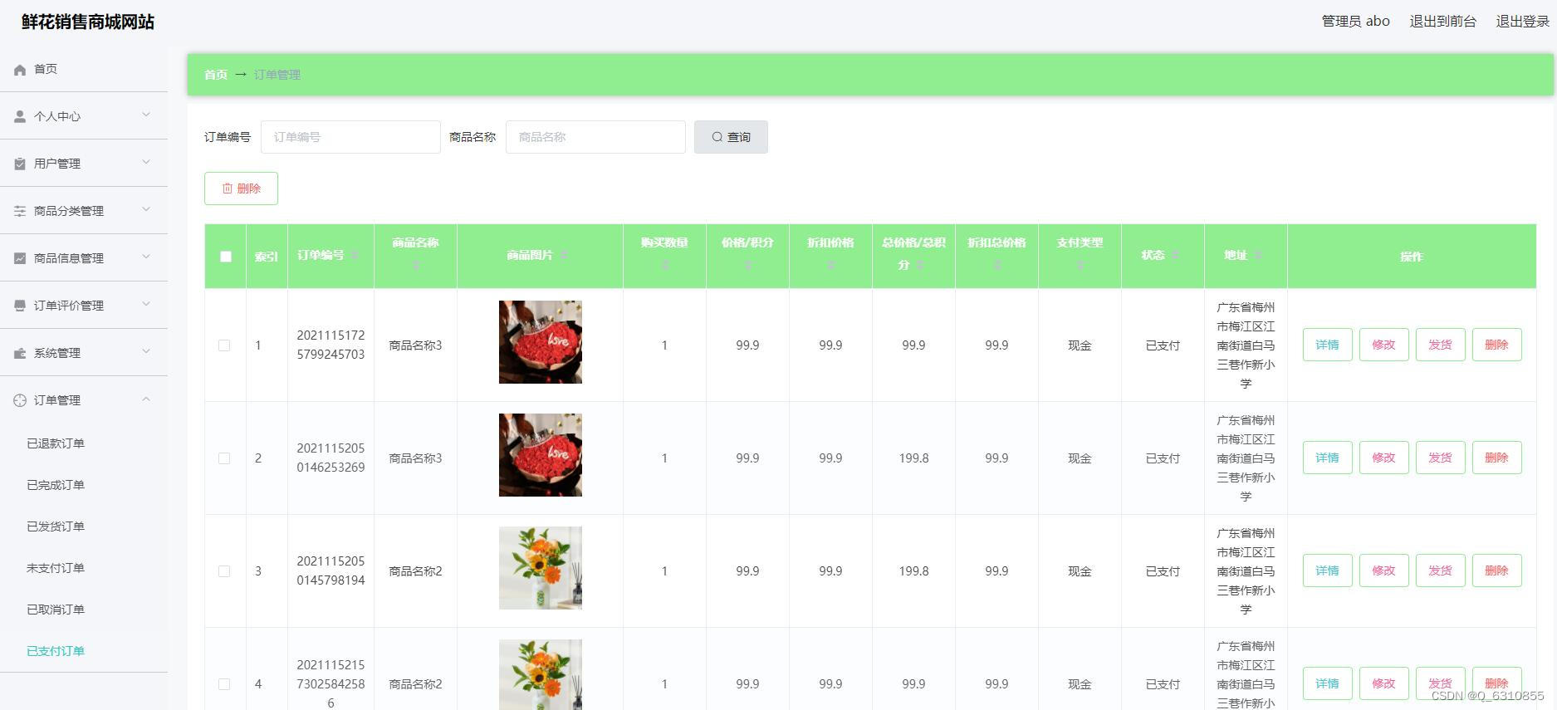1557x710 pixels.
Task: Click the person icon beside 个人中心
Action: (20, 117)
